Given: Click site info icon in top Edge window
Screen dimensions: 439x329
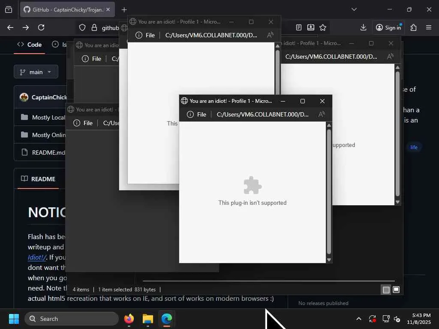Looking at the screenshot, I should pyautogui.click(x=139, y=35).
